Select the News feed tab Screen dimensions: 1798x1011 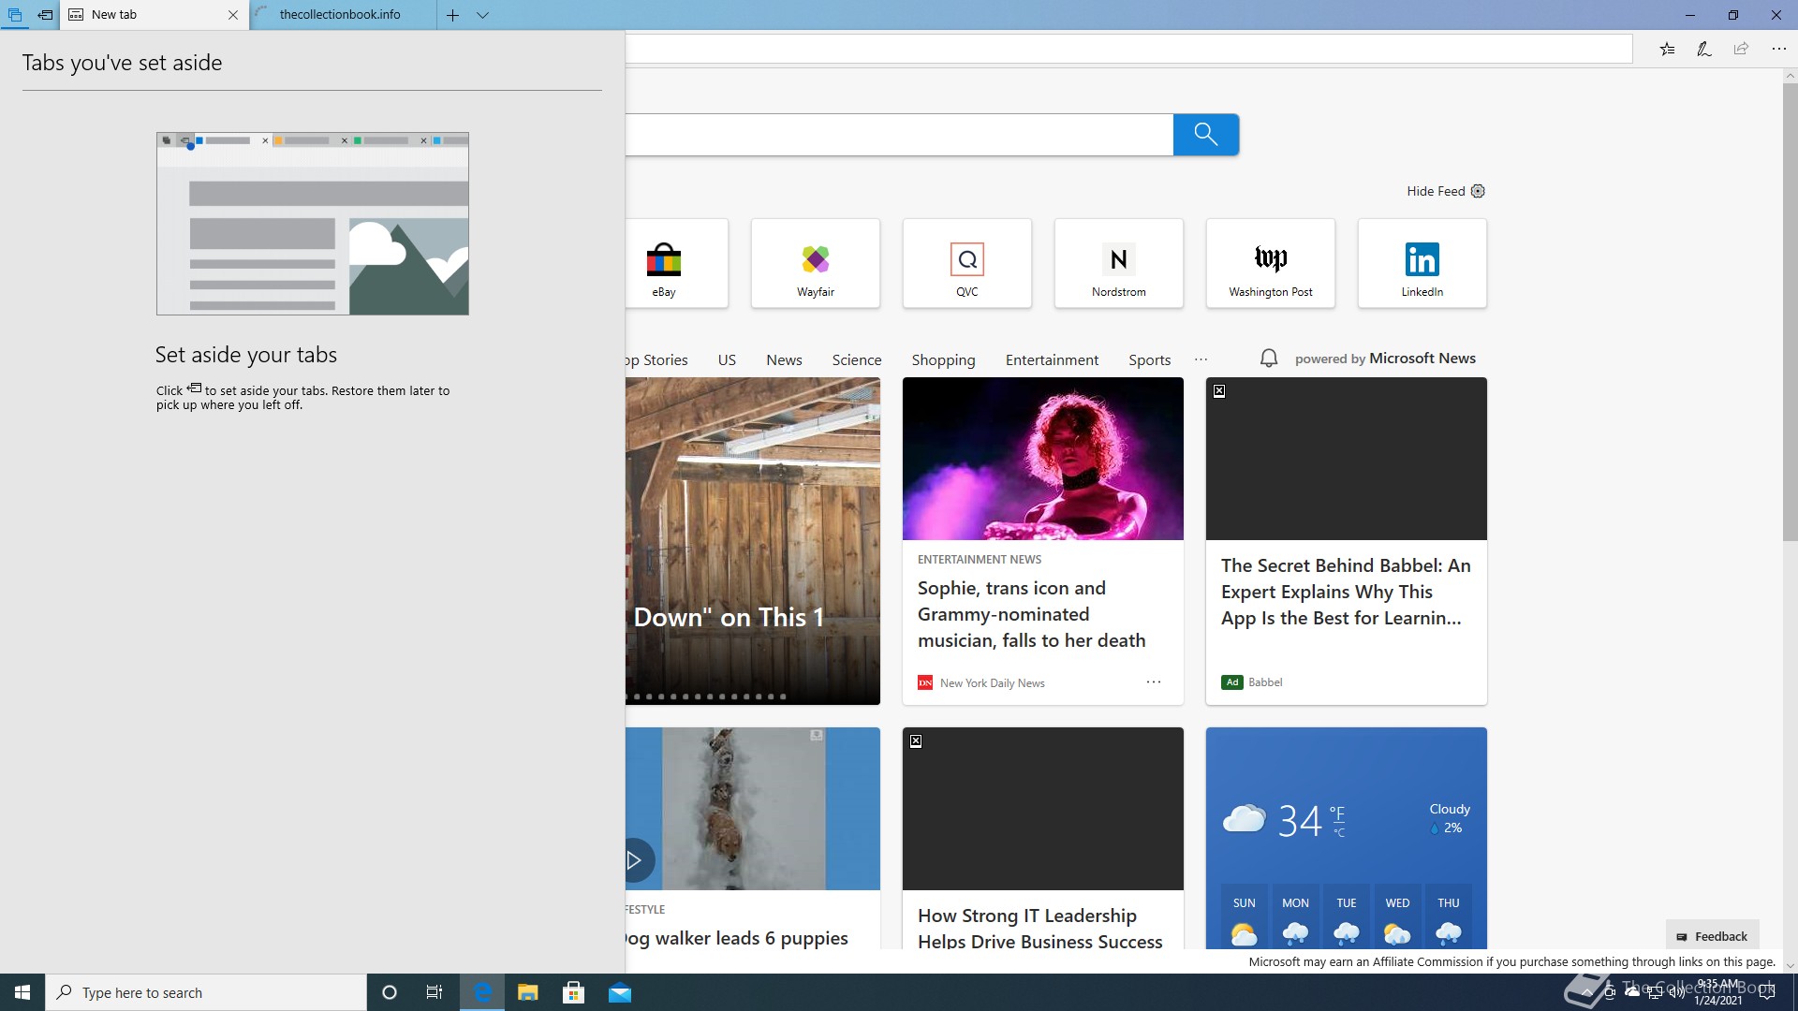[784, 360]
